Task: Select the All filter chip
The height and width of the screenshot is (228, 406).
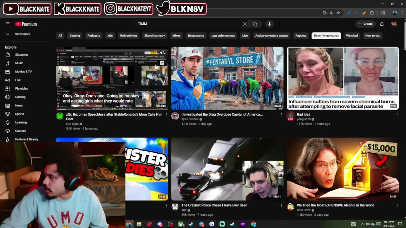Action: tap(60, 36)
